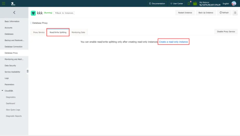Click the Disable Proxy Service button

coord(226,32)
